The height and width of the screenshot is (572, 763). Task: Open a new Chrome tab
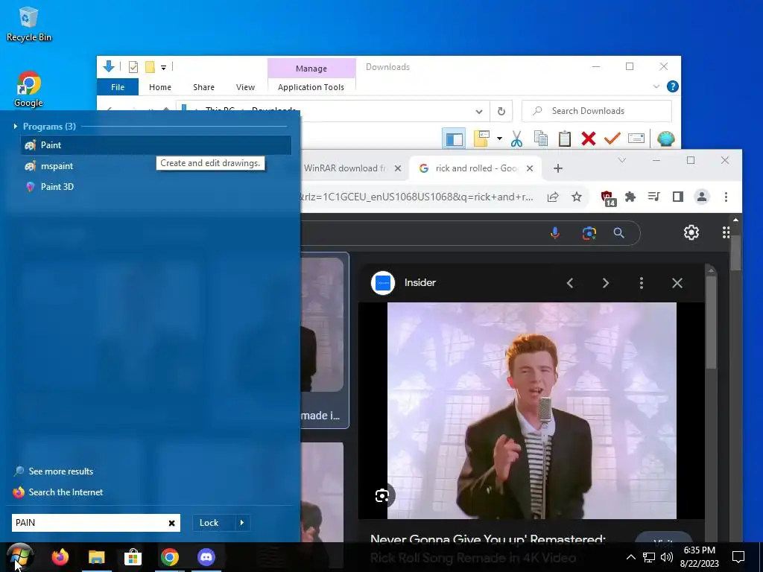(x=558, y=168)
